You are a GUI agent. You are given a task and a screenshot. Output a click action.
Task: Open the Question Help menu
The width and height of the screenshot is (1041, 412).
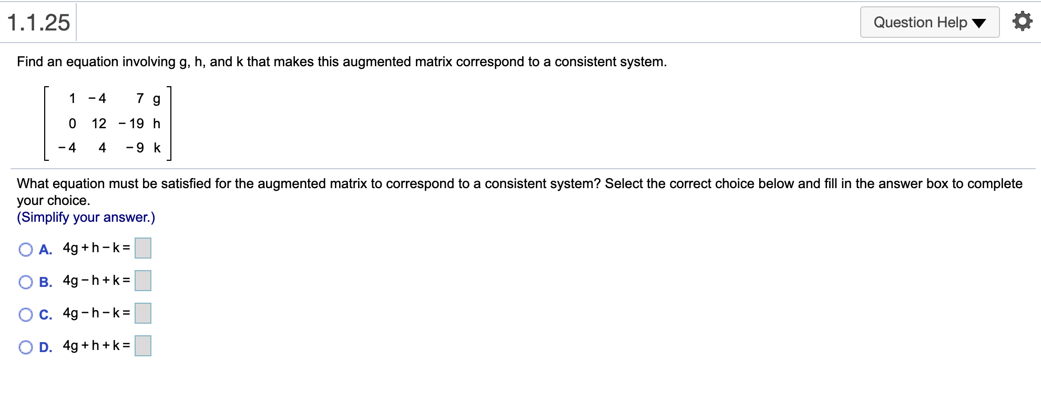[x=928, y=22]
